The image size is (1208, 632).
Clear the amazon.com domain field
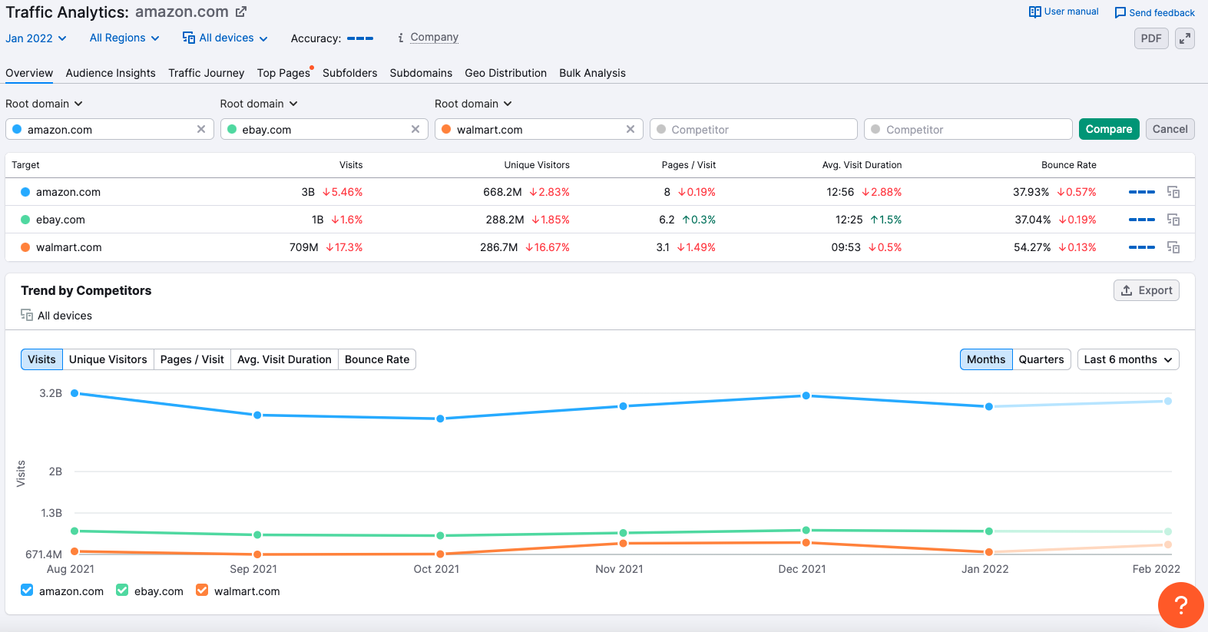click(201, 129)
